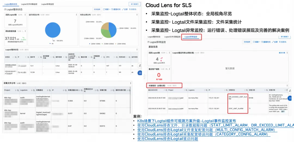Image resolution: width=294 pixels, height=142 pixels.
Task: Click kernel Logstore cell
Action: pyautogui.click(x=22, y=113)
